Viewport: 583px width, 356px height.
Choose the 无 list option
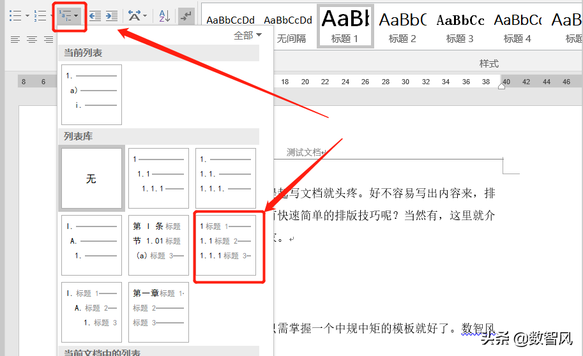(91, 179)
